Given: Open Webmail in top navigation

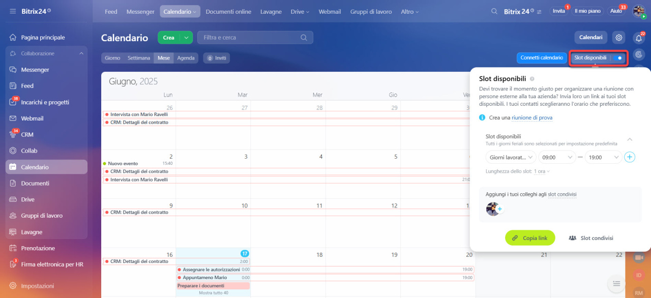Looking at the screenshot, I should (x=330, y=11).
